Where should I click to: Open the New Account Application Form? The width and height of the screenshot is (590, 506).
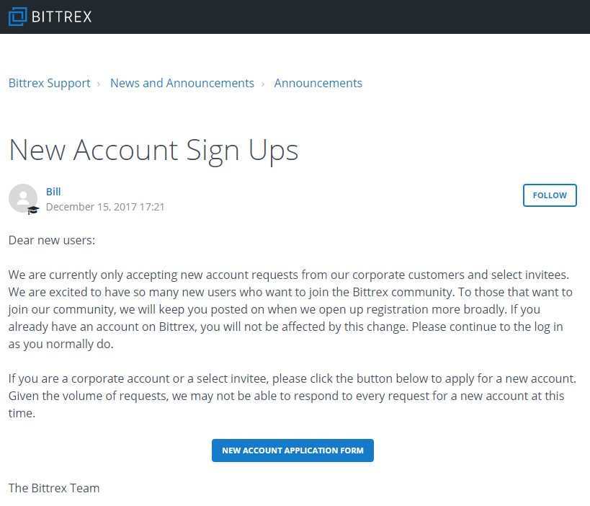pyautogui.click(x=292, y=450)
